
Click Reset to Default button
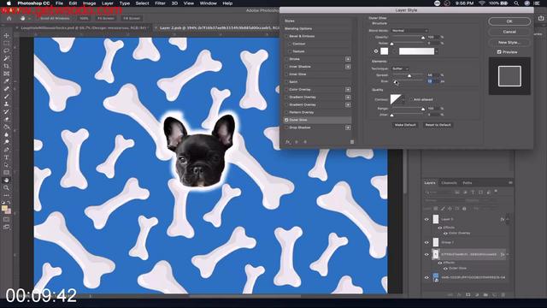pos(438,125)
